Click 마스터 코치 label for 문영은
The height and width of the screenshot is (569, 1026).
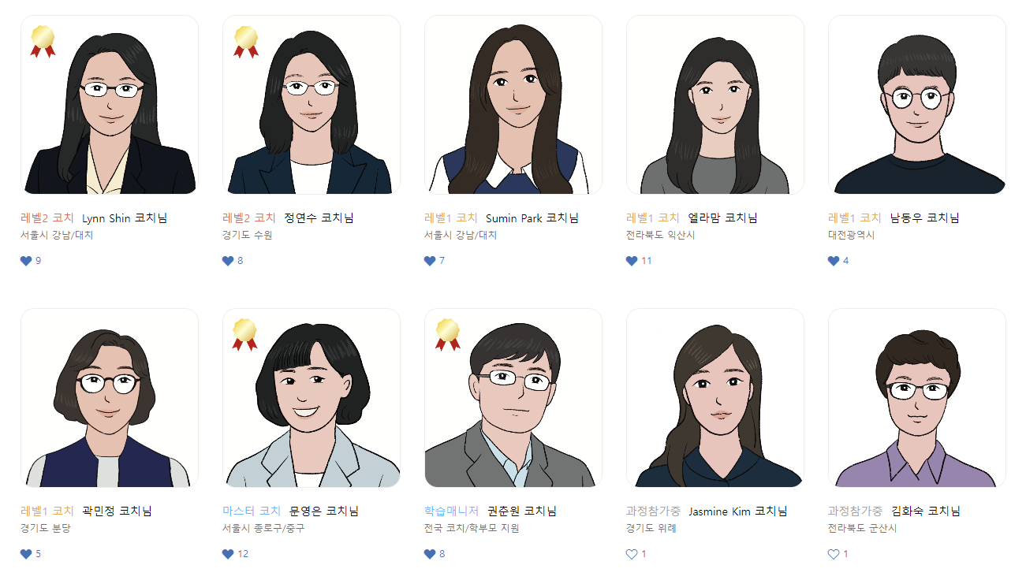252,511
